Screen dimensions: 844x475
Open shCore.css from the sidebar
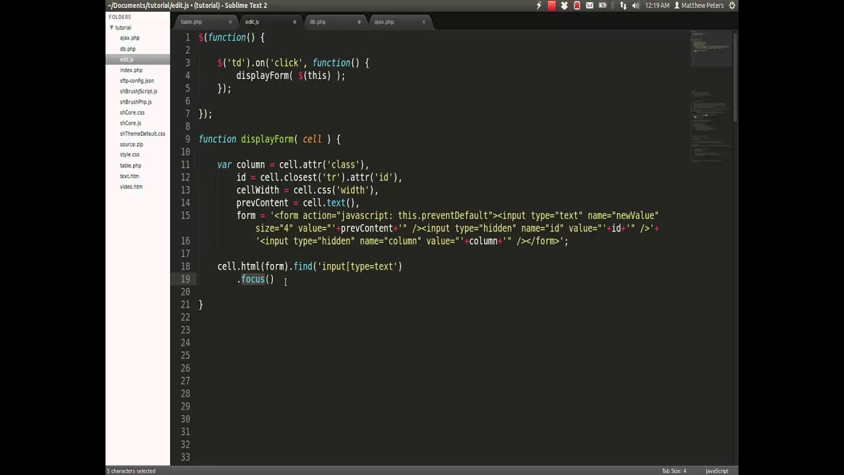[x=131, y=112]
